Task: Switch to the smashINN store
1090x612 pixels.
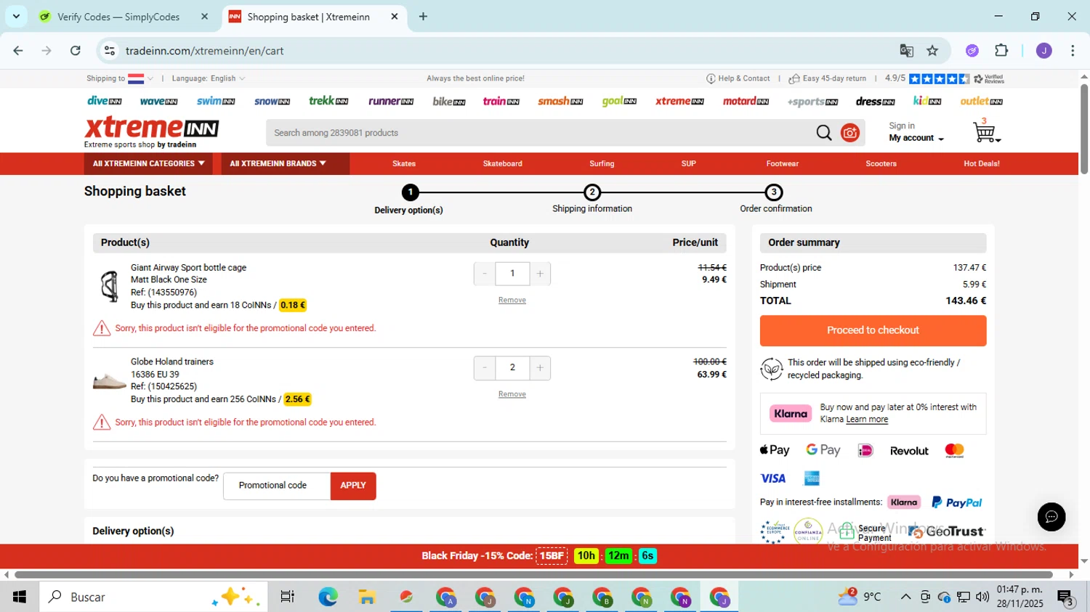Action: [x=560, y=101]
